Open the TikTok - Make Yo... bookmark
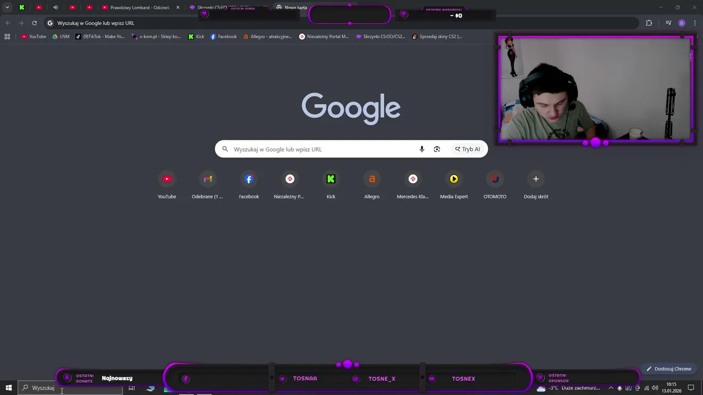 coord(100,37)
